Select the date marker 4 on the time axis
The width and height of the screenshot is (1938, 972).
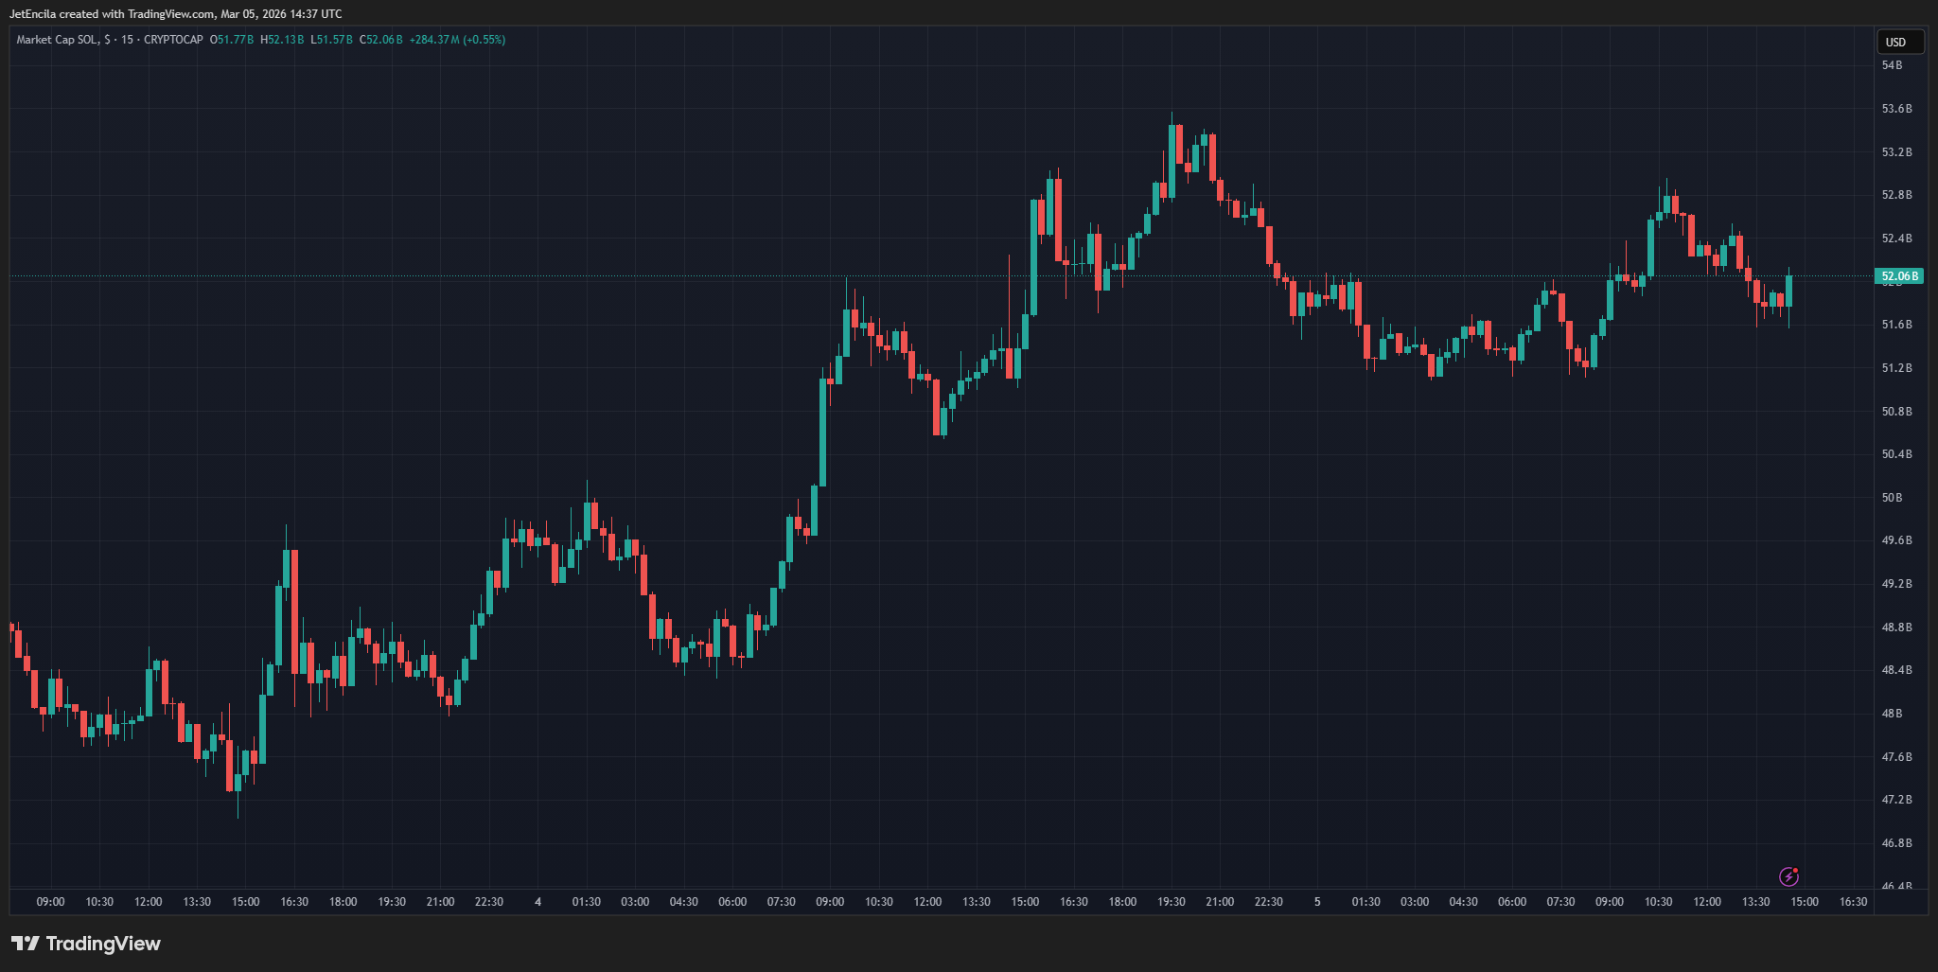(x=537, y=902)
